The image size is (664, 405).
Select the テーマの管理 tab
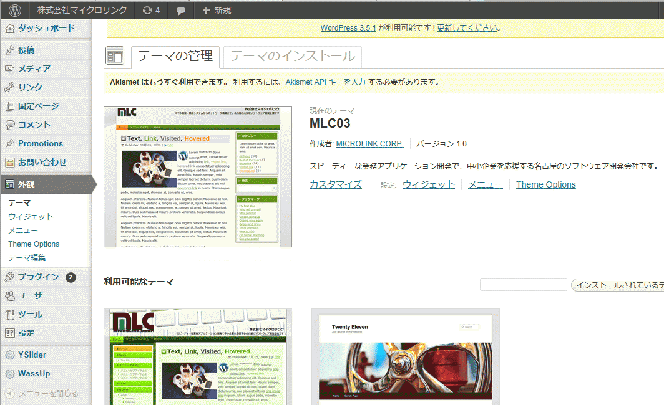point(175,57)
